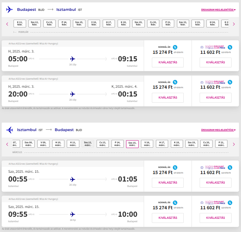Choose discount club Kiválasztás for 20:00 flight
Screen dimensions: 241x232
click(x=215, y=98)
